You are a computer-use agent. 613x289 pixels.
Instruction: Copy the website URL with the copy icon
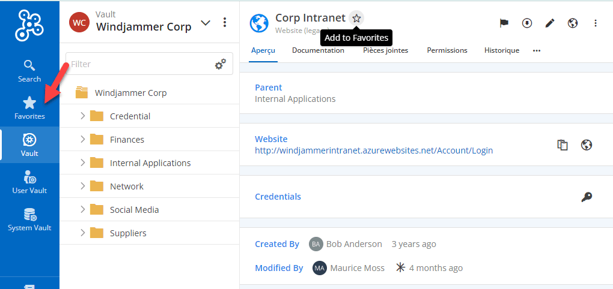[563, 144]
